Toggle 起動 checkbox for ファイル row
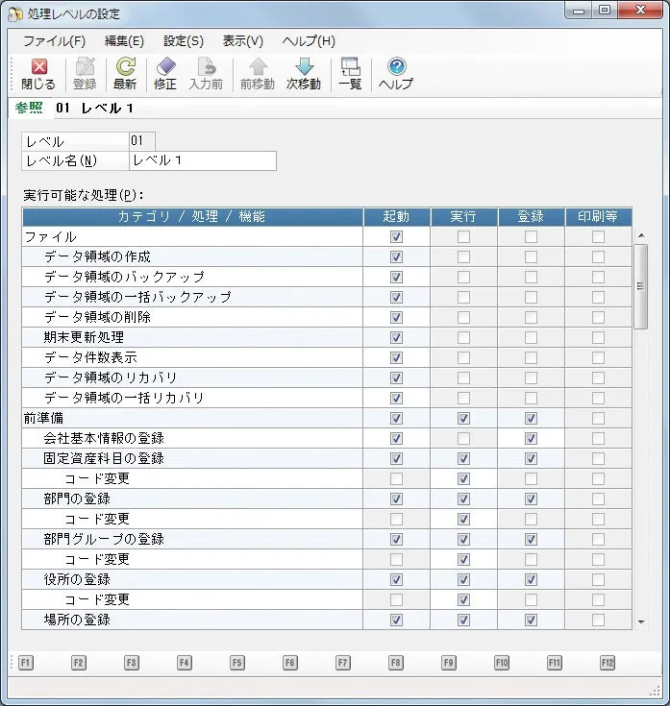 click(x=396, y=237)
